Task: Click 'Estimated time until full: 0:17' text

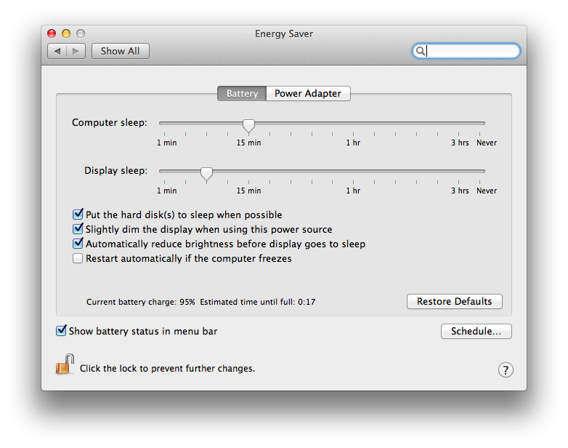Action: tap(258, 302)
